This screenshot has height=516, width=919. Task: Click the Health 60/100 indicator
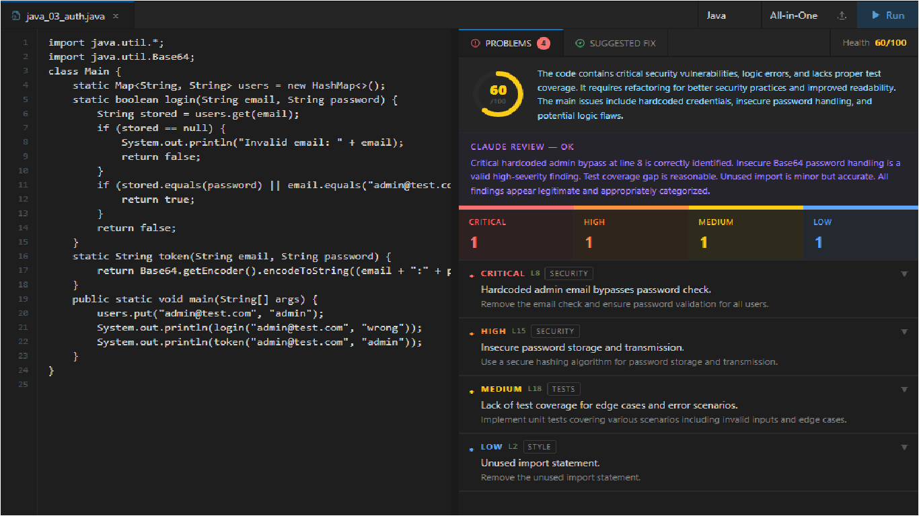pos(875,43)
